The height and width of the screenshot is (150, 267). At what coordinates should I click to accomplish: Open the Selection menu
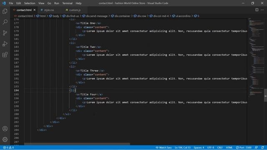30,3
